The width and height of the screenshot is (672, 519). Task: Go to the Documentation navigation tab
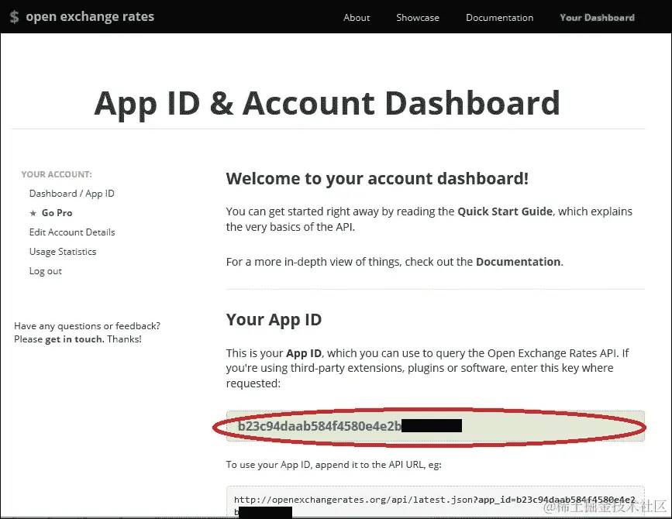(499, 17)
